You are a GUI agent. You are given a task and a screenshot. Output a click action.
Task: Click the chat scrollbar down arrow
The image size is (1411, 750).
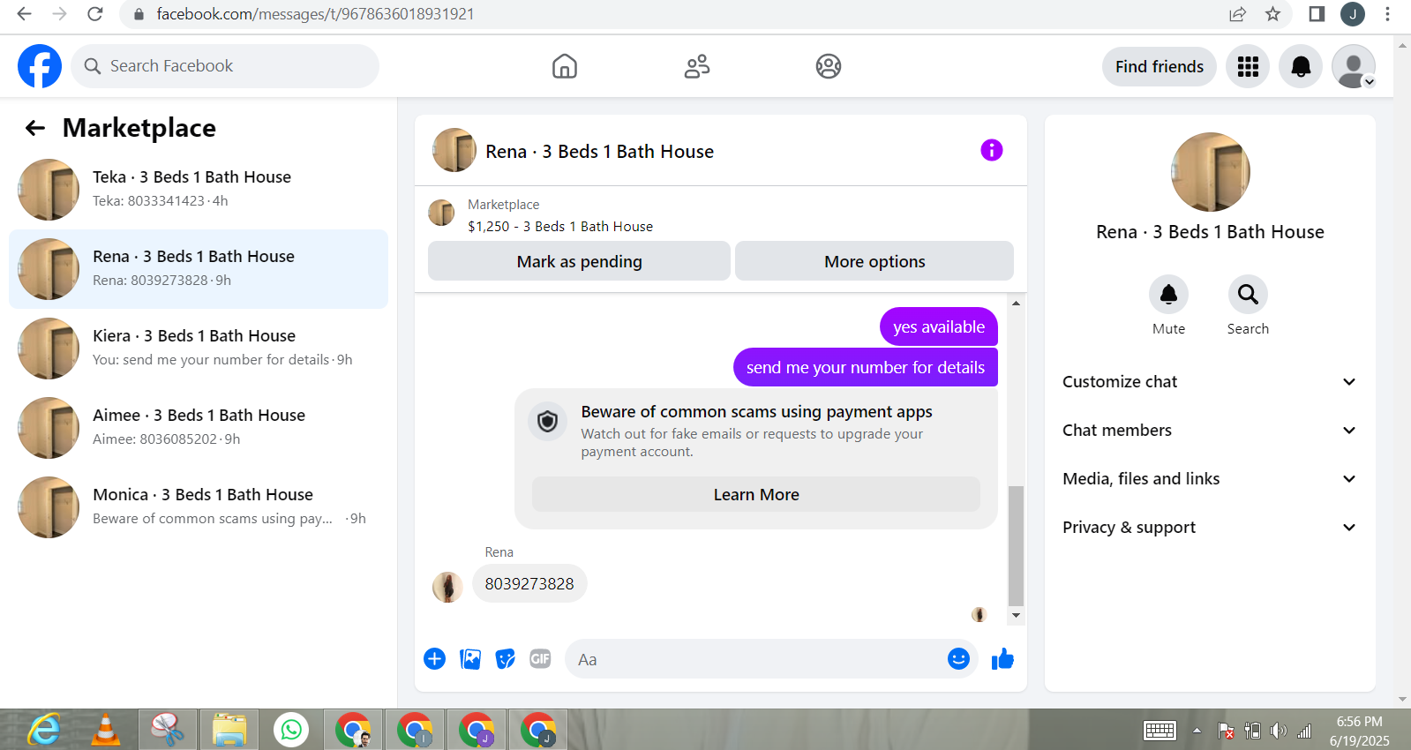[x=1016, y=616]
